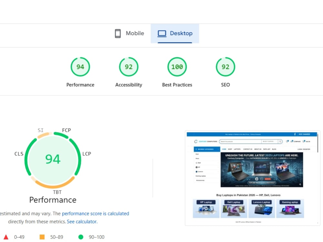Open the Accessibility score gauge 92

click(x=129, y=67)
